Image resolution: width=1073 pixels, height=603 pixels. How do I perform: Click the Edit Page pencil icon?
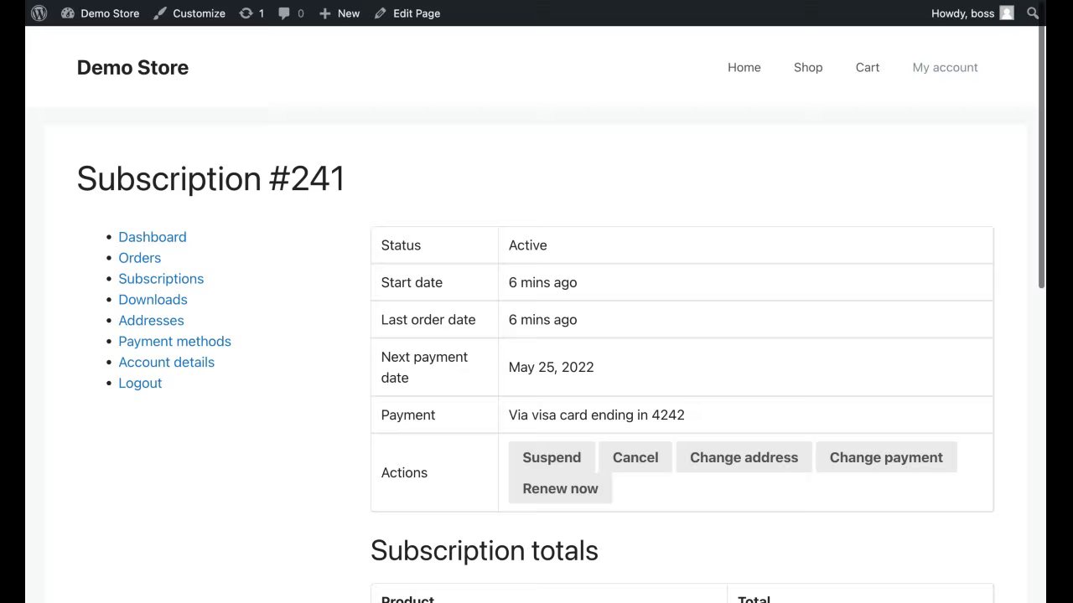pos(381,13)
